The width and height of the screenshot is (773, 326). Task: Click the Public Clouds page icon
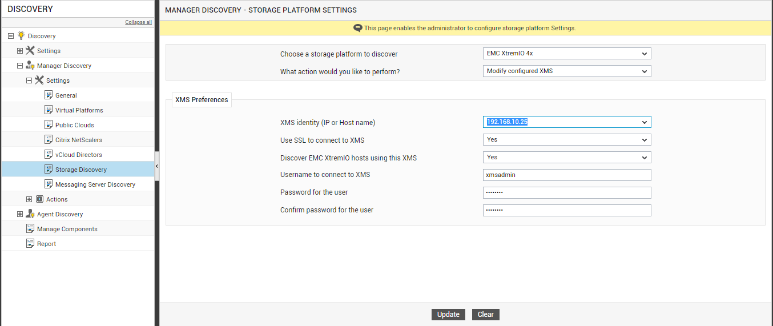[x=49, y=124]
